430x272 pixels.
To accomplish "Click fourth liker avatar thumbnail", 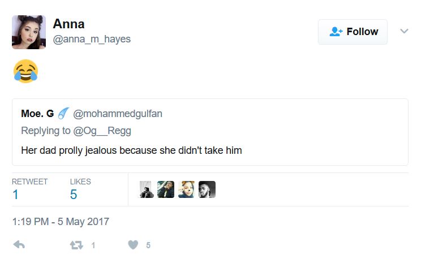I will 207,189.
